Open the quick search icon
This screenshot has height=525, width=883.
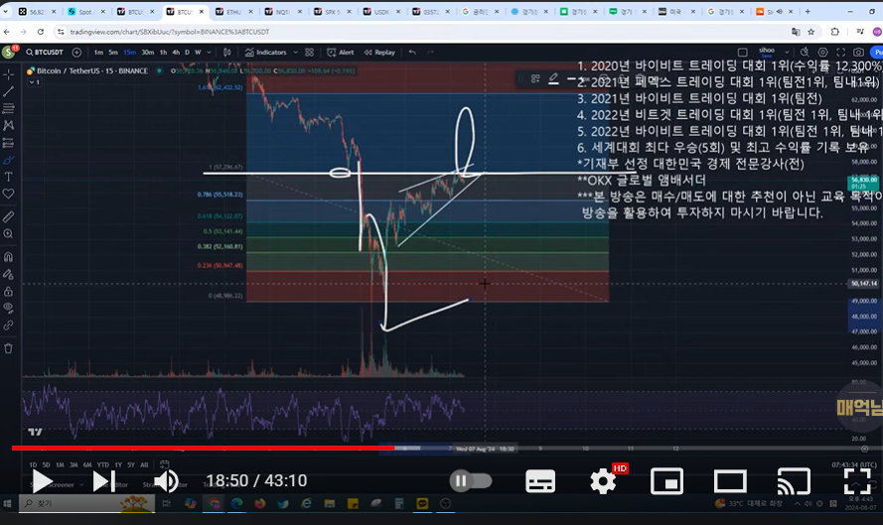[x=805, y=53]
